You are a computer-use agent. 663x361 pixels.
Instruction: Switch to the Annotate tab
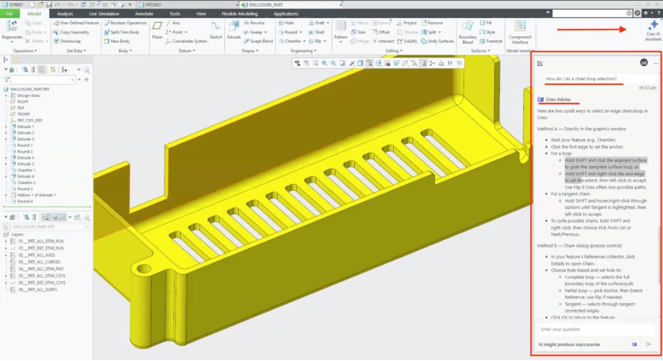(144, 14)
